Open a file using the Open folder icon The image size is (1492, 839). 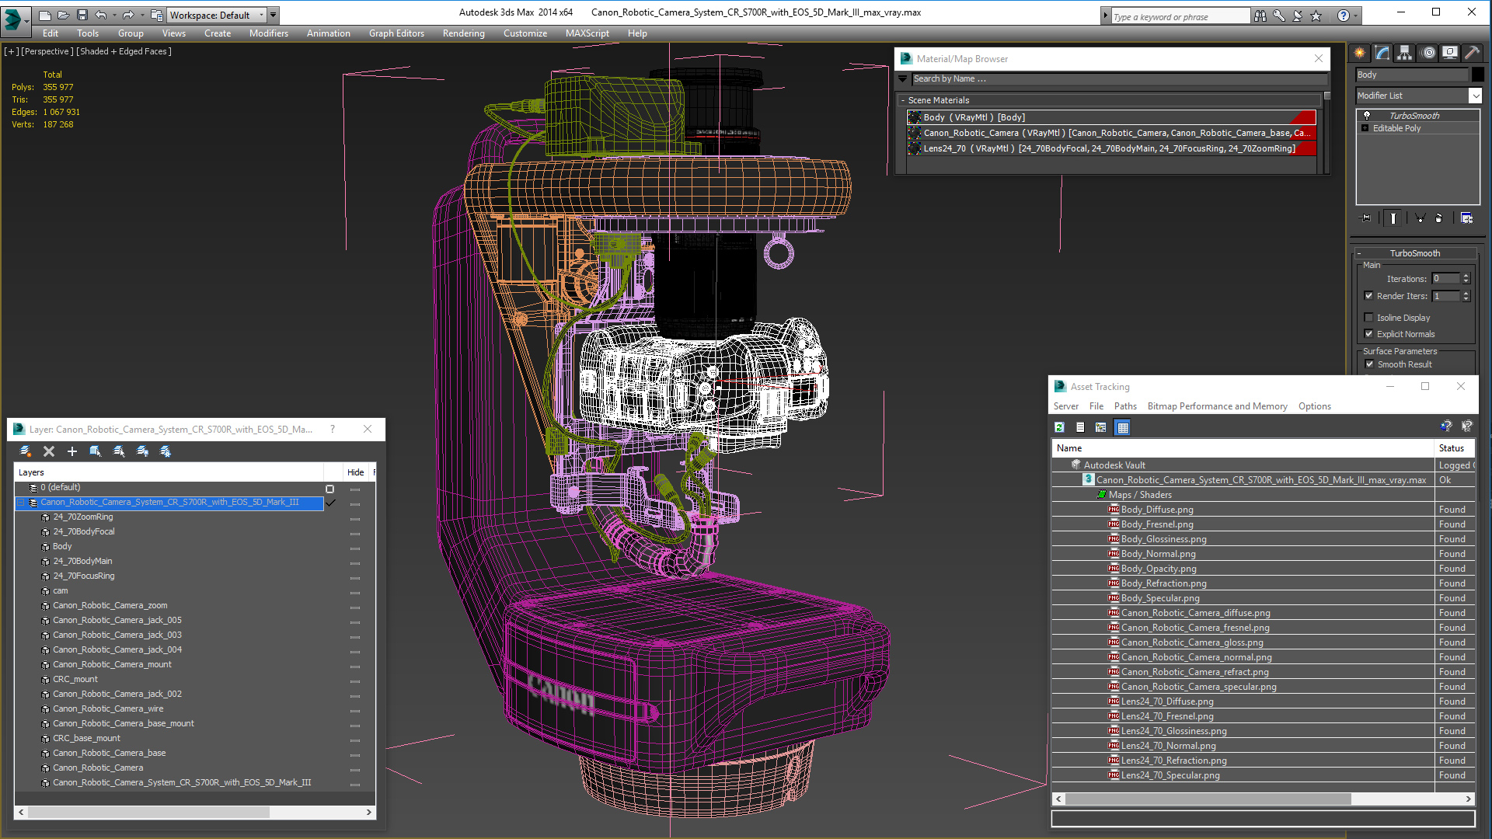tap(63, 15)
